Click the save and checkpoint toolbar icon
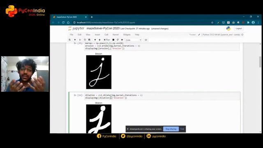263x148 pixels. pos(69,40)
